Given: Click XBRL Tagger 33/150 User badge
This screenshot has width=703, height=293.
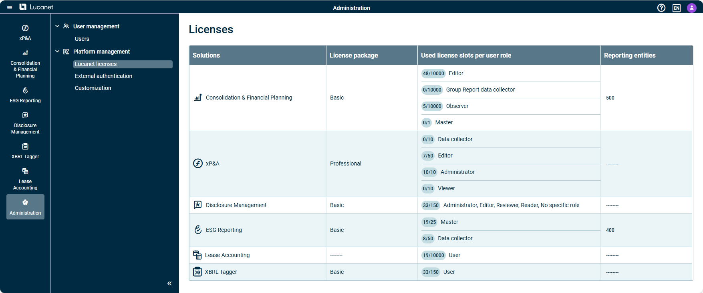Looking at the screenshot, I should pyautogui.click(x=431, y=272).
